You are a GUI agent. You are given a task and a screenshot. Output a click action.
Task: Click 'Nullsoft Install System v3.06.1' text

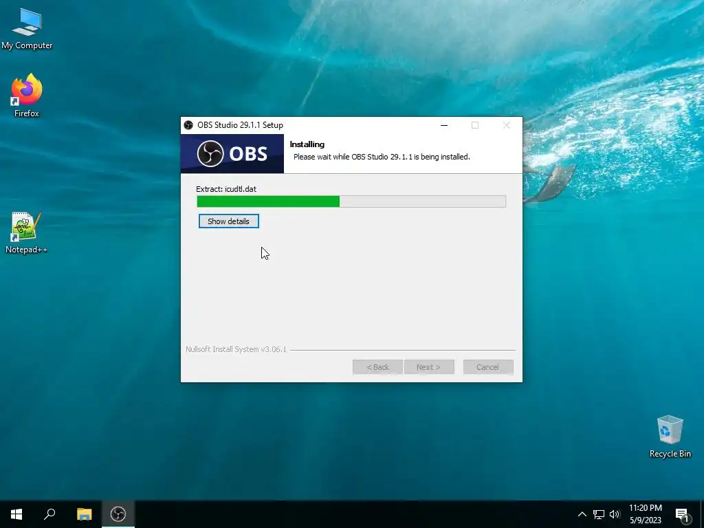236,349
